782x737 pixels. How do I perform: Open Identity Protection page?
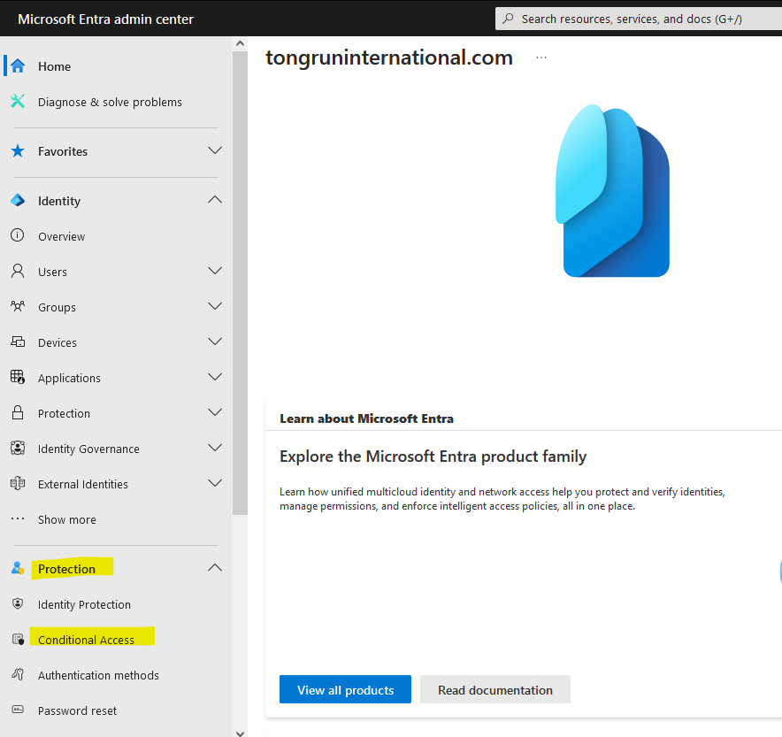84,604
